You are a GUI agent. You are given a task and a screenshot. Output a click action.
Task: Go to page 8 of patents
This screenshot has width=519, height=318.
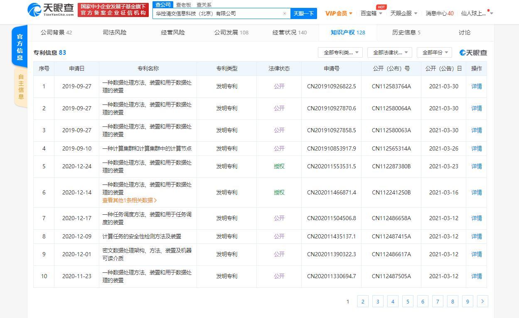[453, 301]
